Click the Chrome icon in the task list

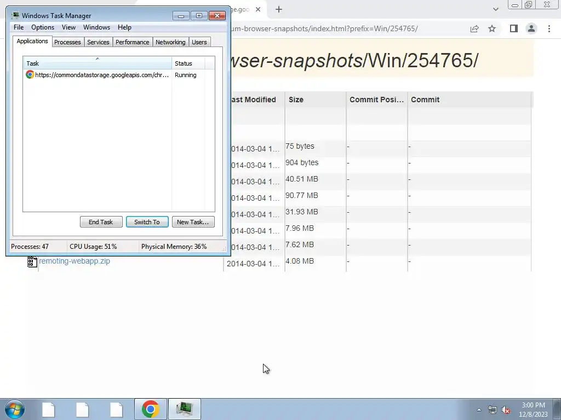[x=30, y=74]
